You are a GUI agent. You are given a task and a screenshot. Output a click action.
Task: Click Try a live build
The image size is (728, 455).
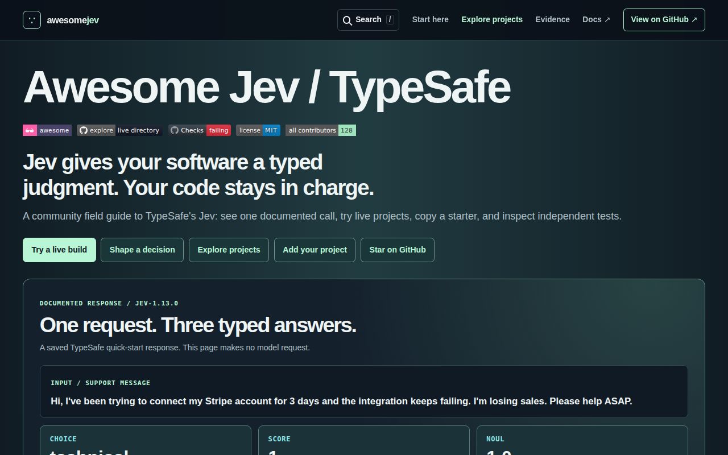pos(59,250)
